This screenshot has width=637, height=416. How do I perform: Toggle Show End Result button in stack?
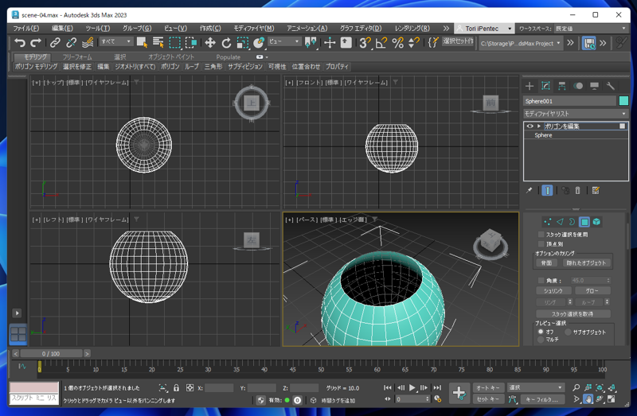[547, 190]
